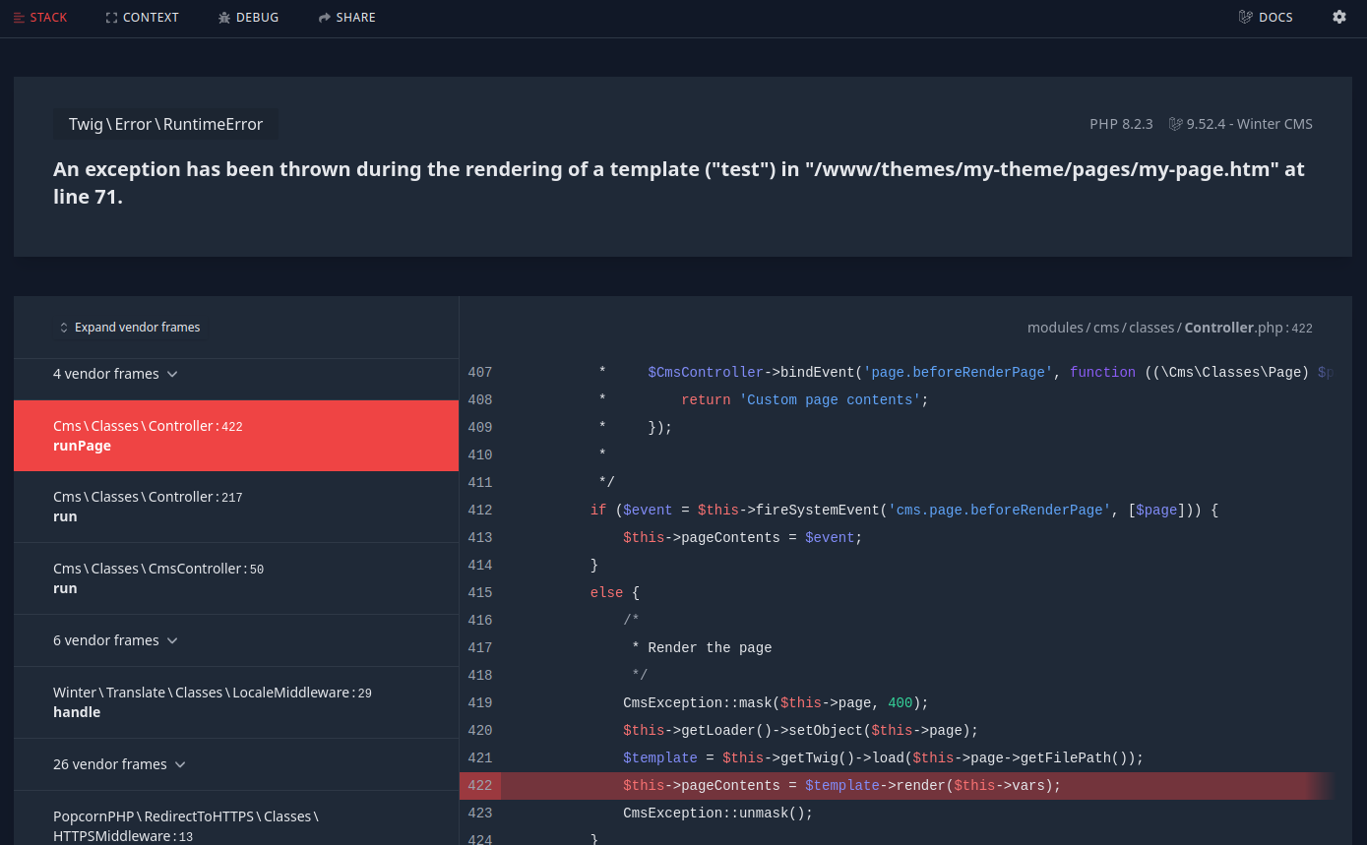Click chevron next to 4 vendor frames
This screenshot has height=845, width=1367.
[x=172, y=375]
